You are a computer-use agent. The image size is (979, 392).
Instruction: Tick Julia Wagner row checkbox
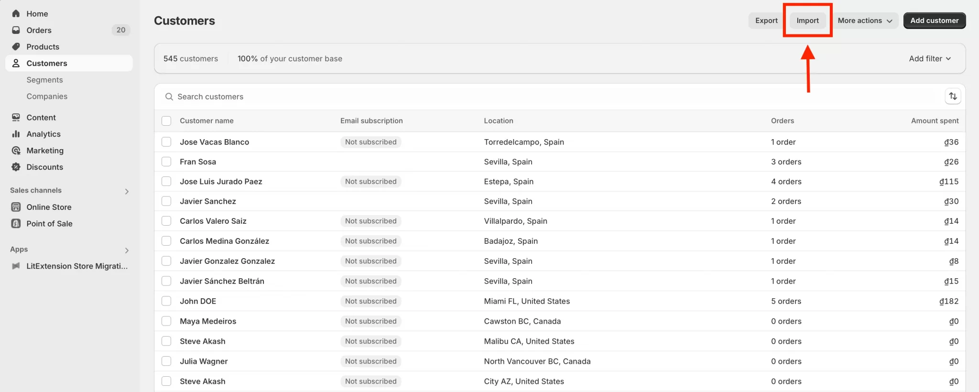click(166, 361)
